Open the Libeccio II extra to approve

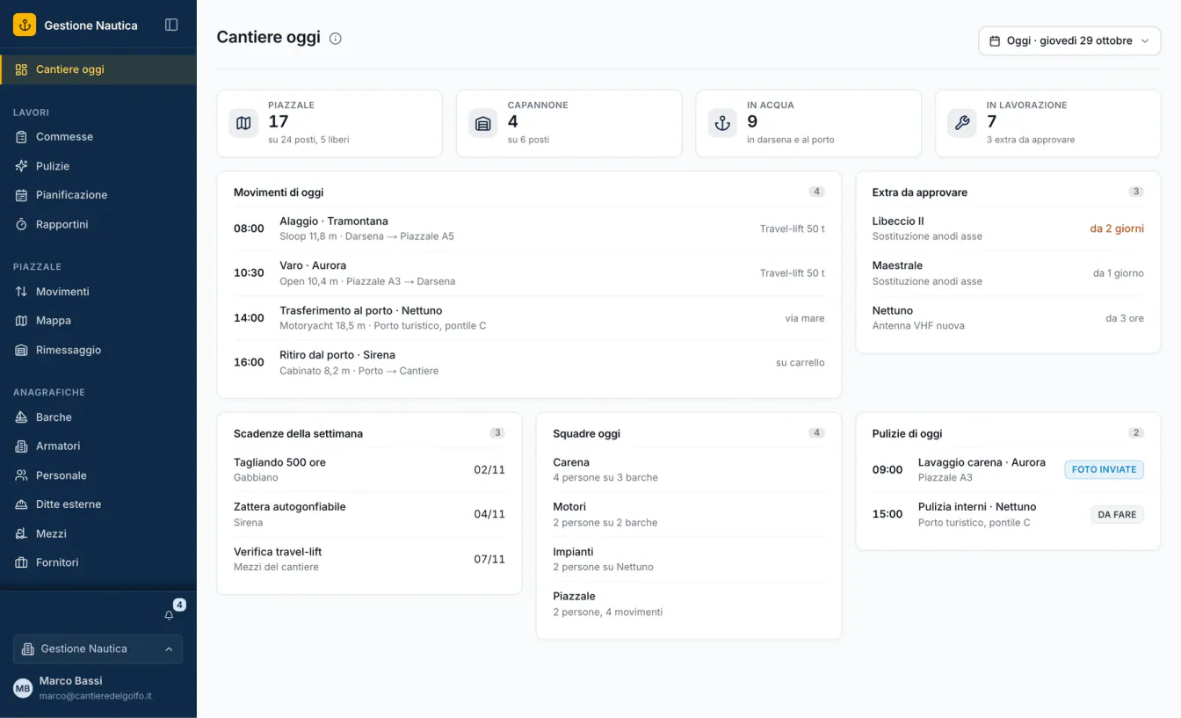[1008, 228]
